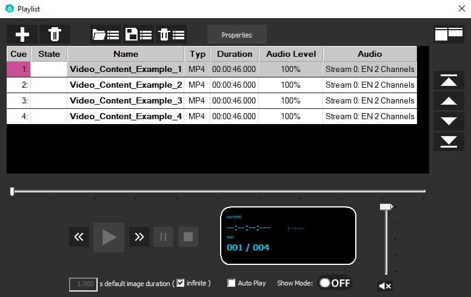Click the trash icon to delete cue

tap(55, 34)
